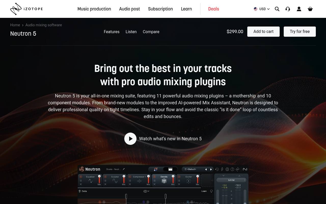Image resolution: width=326 pixels, height=204 pixels.
Task: Open the user account icon
Action: click(299, 9)
